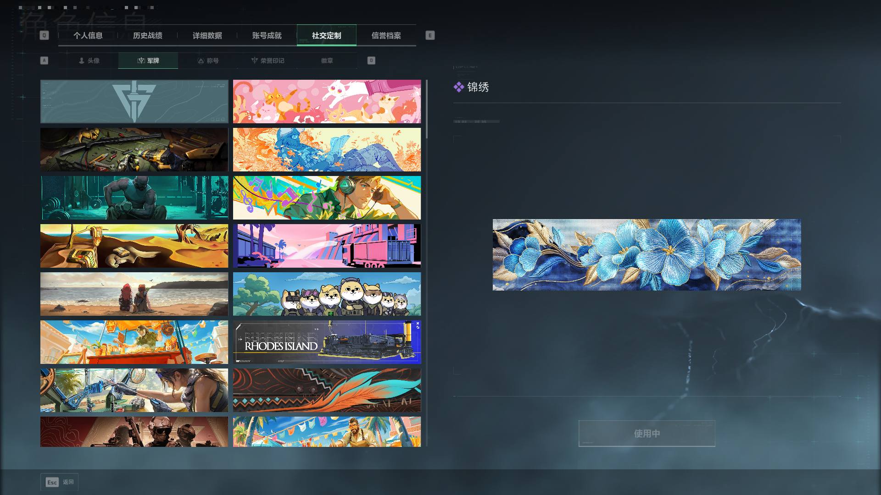Switch to the 历史战绩 tab
Image resolution: width=881 pixels, height=495 pixels.
click(x=147, y=35)
